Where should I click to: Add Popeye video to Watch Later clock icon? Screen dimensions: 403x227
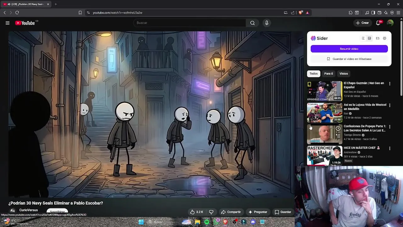tap(338, 129)
